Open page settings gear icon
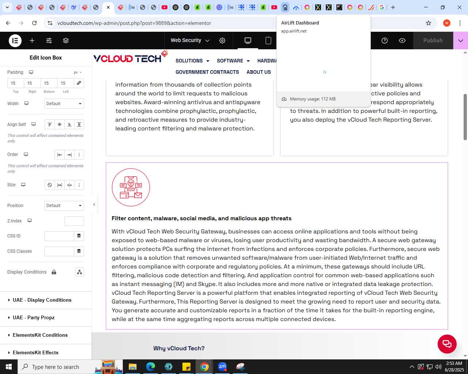This screenshot has height=374, width=468. click(222, 41)
